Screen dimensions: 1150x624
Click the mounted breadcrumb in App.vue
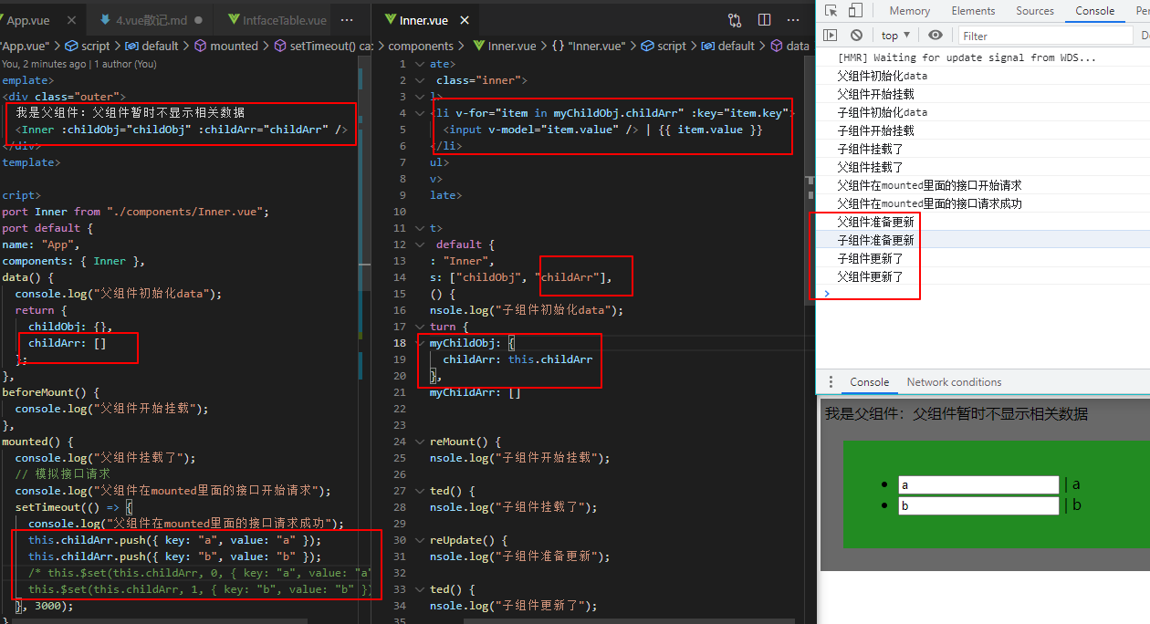[x=225, y=46]
